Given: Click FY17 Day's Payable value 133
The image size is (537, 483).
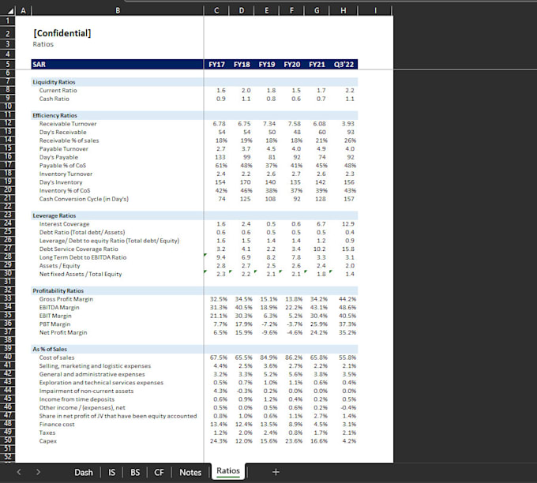Looking at the screenshot, I should (220, 157).
